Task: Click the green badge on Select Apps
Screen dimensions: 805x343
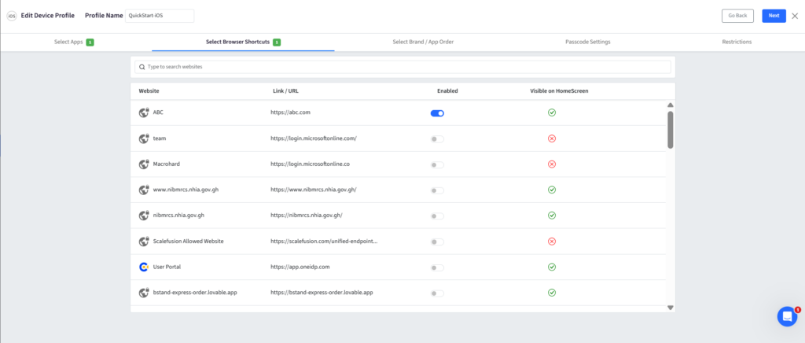Action: [x=90, y=42]
